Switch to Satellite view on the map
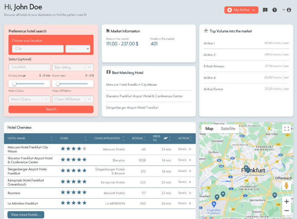Screen dimensions: 297x219 click(228, 128)
